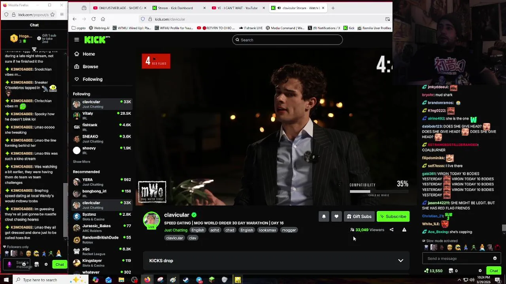This screenshot has width=506, height=284.
Task: Click the mogger tag
Action: [x=289, y=230]
